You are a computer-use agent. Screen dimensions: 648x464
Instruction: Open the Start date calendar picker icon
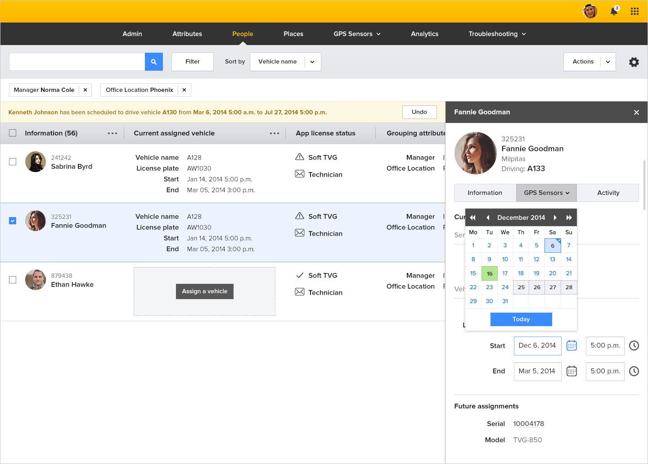[x=571, y=346]
